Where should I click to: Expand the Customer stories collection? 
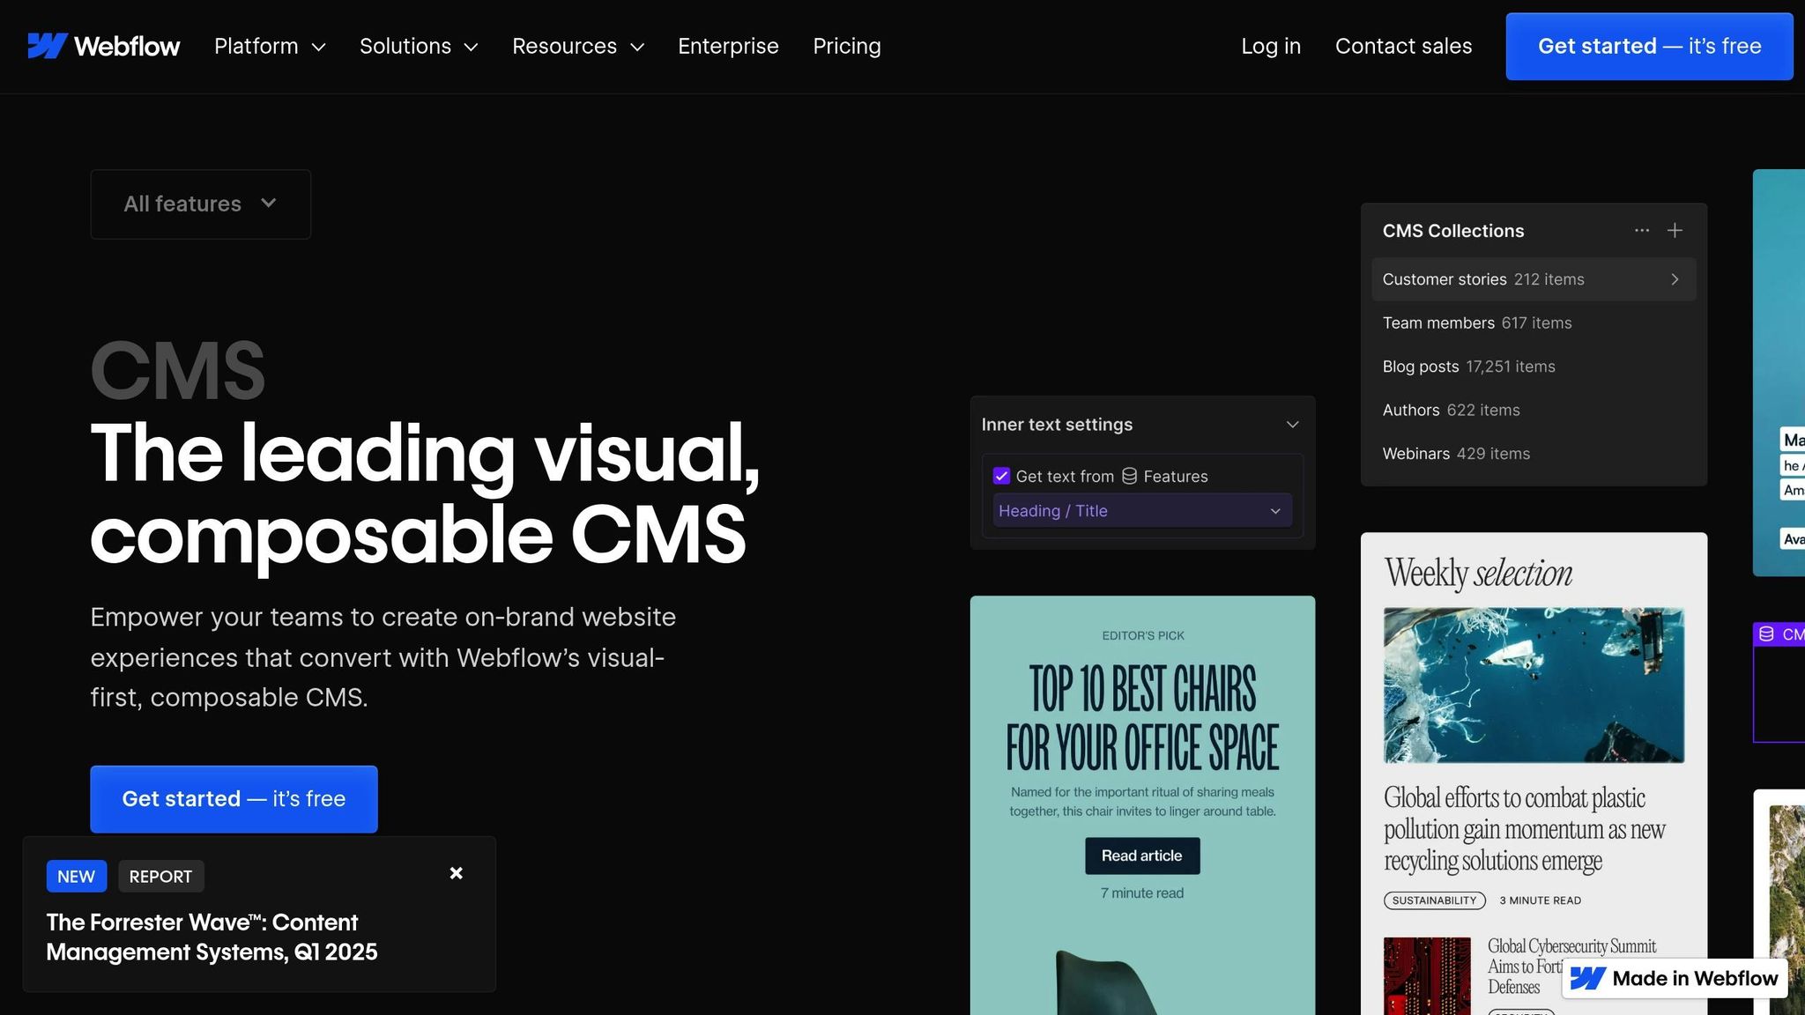click(1674, 279)
